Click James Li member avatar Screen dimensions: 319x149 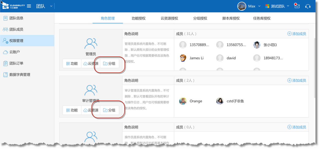[183, 58]
